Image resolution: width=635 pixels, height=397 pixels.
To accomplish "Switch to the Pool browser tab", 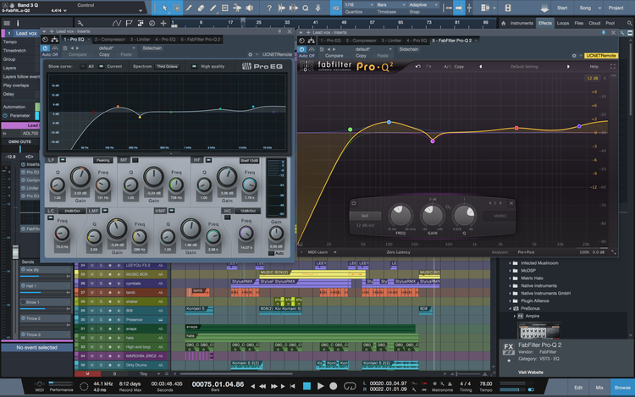I will 610,23.
